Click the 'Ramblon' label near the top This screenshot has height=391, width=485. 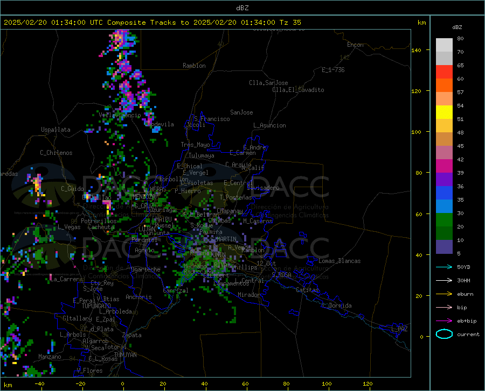[x=194, y=66]
